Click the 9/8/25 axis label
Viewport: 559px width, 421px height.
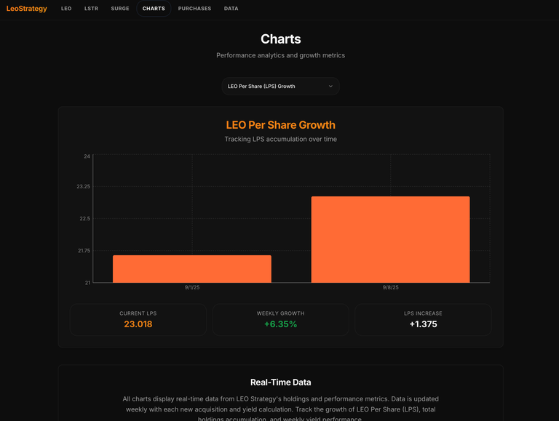[390, 287]
